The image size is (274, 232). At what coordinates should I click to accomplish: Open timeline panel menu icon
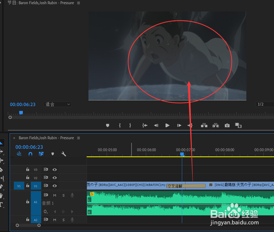click(x=79, y=138)
